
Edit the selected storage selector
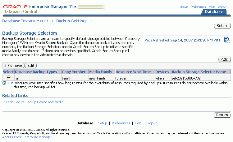click(x=31, y=65)
